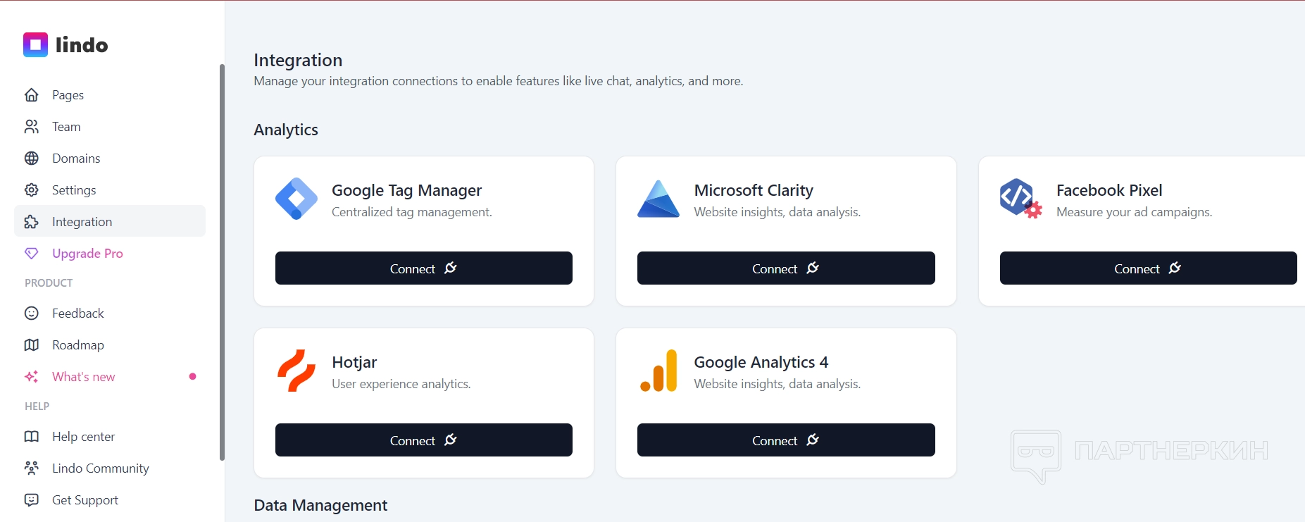Screen dimensions: 1305x522
Task: Click the Microsoft Clarity logo
Action: click(658, 199)
